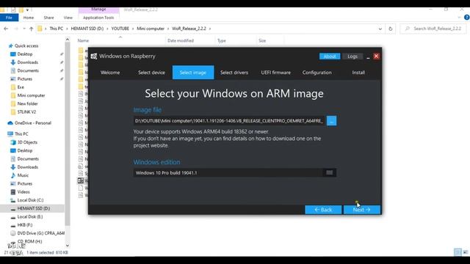Sort by the Size column header
This screenshot has height=264, width=470.
[262, 41]
